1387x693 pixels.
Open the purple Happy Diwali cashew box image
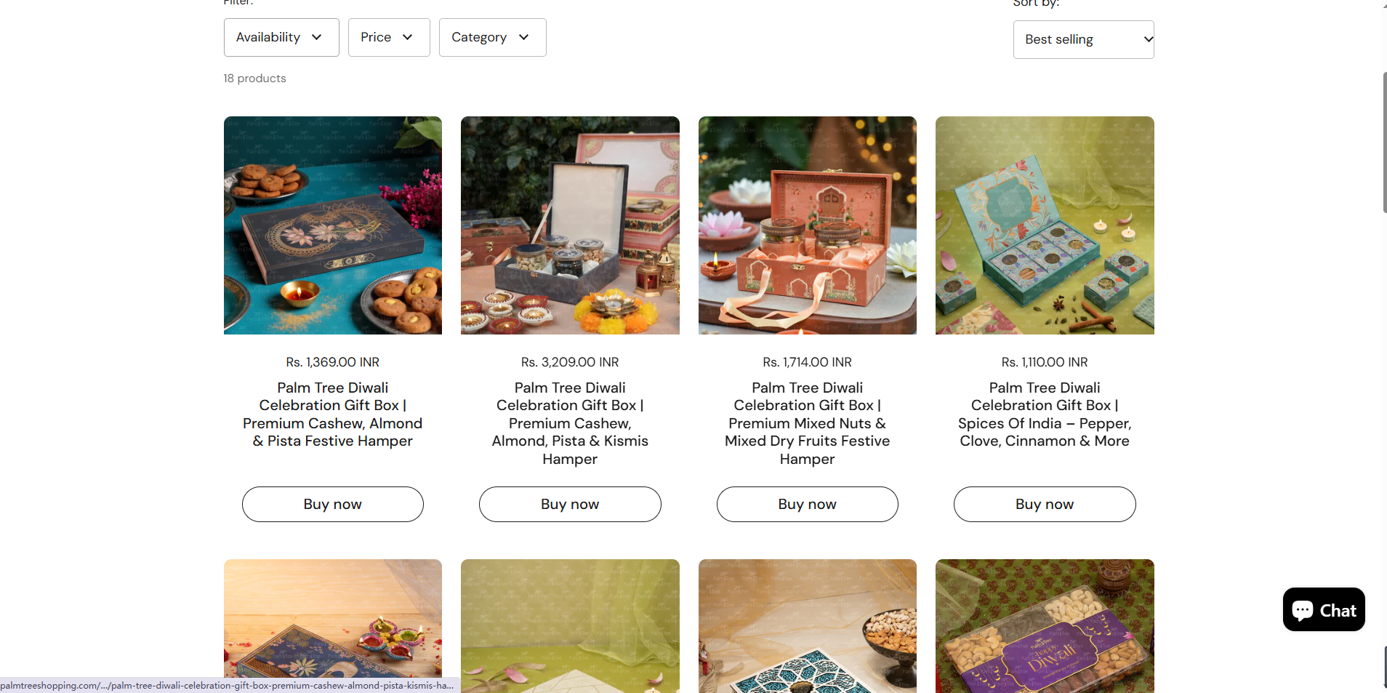pyautogui.click(x=1044, y=626)
